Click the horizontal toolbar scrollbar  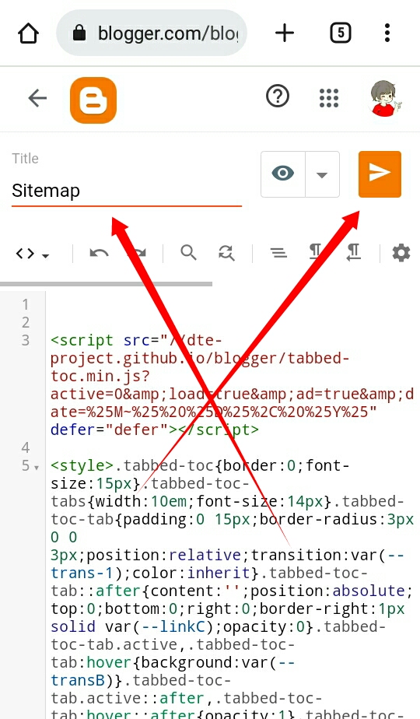(x=106, y=284)
